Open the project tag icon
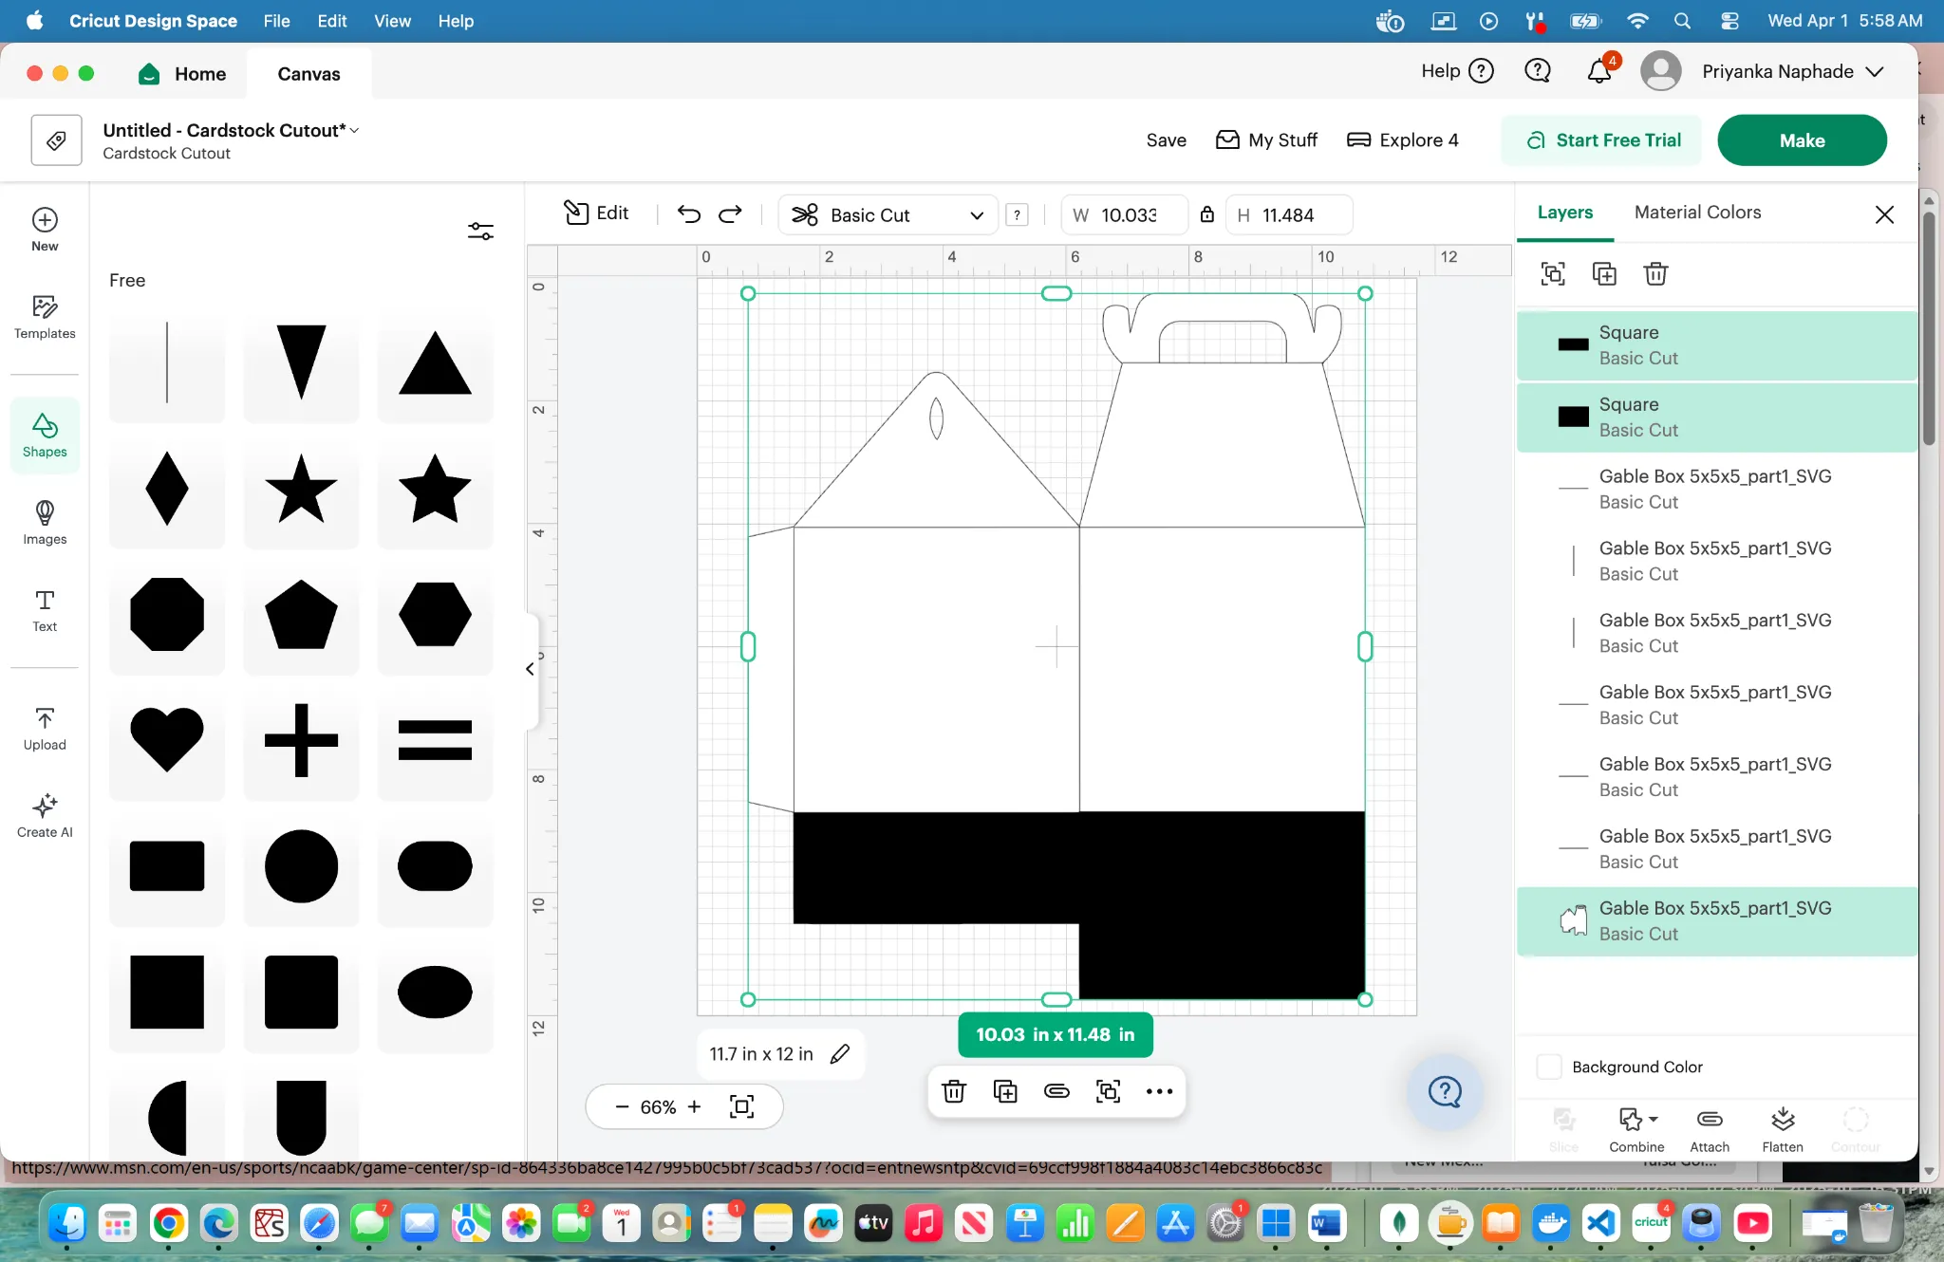 [x=56, y=140]
